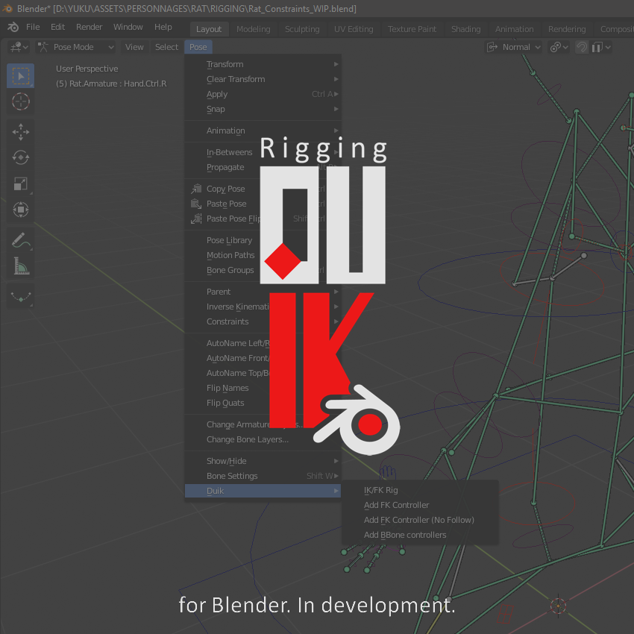Select the highlighted Duik menu entry
This screenshot has width=634, height=634.
point(263,491)
